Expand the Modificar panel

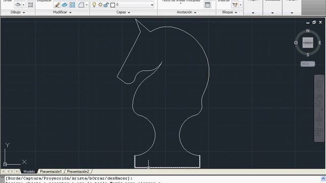tap(62, 12)
